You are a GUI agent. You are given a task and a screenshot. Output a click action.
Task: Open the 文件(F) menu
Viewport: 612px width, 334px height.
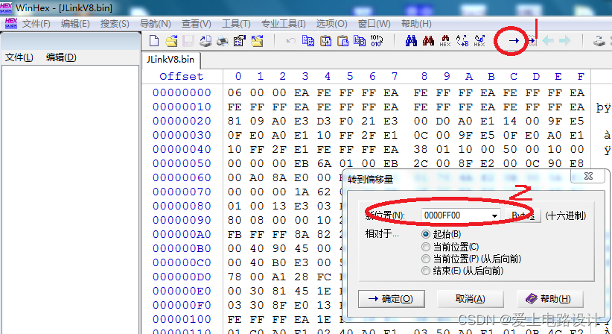pos(36,24)
